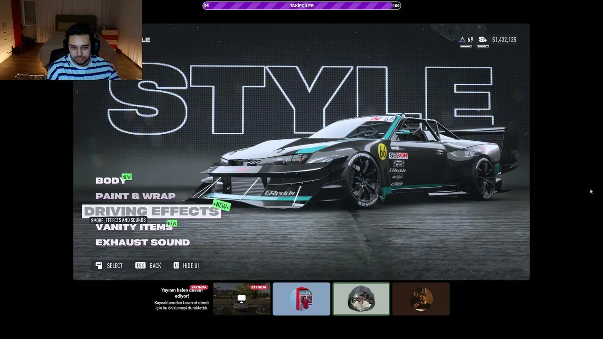Screen dimensions: 603x339
Task: Click the SMOKE, EFFECTS AND SOUNDS tooltip
Action: pos(118,220)
